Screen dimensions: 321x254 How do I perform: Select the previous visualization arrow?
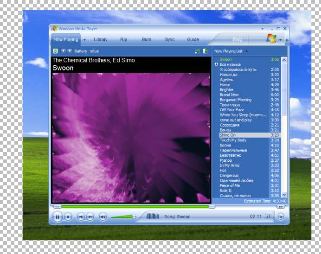(63, 51)
